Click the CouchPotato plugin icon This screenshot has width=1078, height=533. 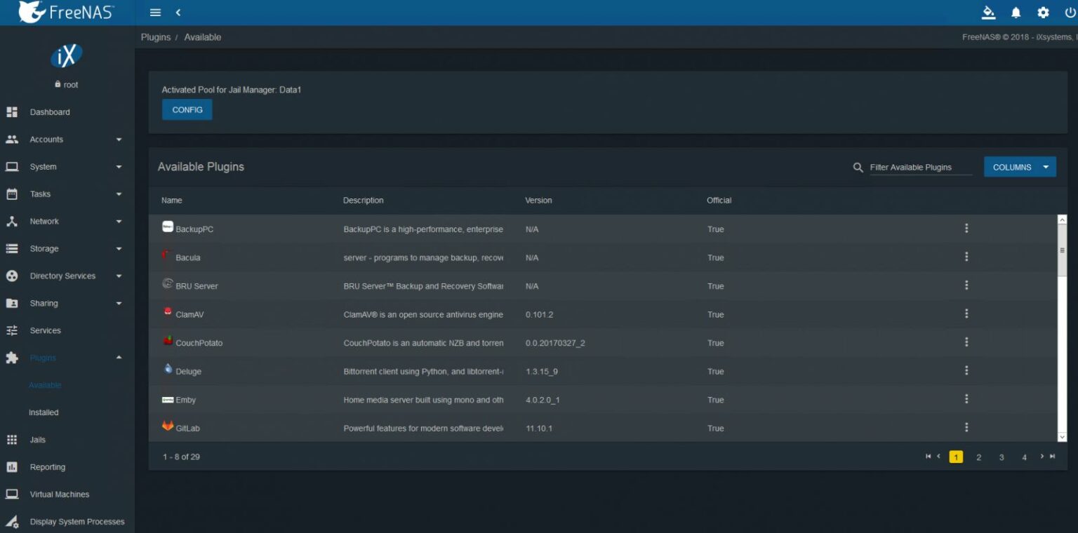(x=168, y=340)
